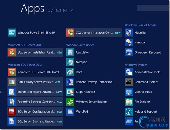170x130 pixels.
Task: Click the 'Administrative Tools' label
Action: (x=147, y=72)
